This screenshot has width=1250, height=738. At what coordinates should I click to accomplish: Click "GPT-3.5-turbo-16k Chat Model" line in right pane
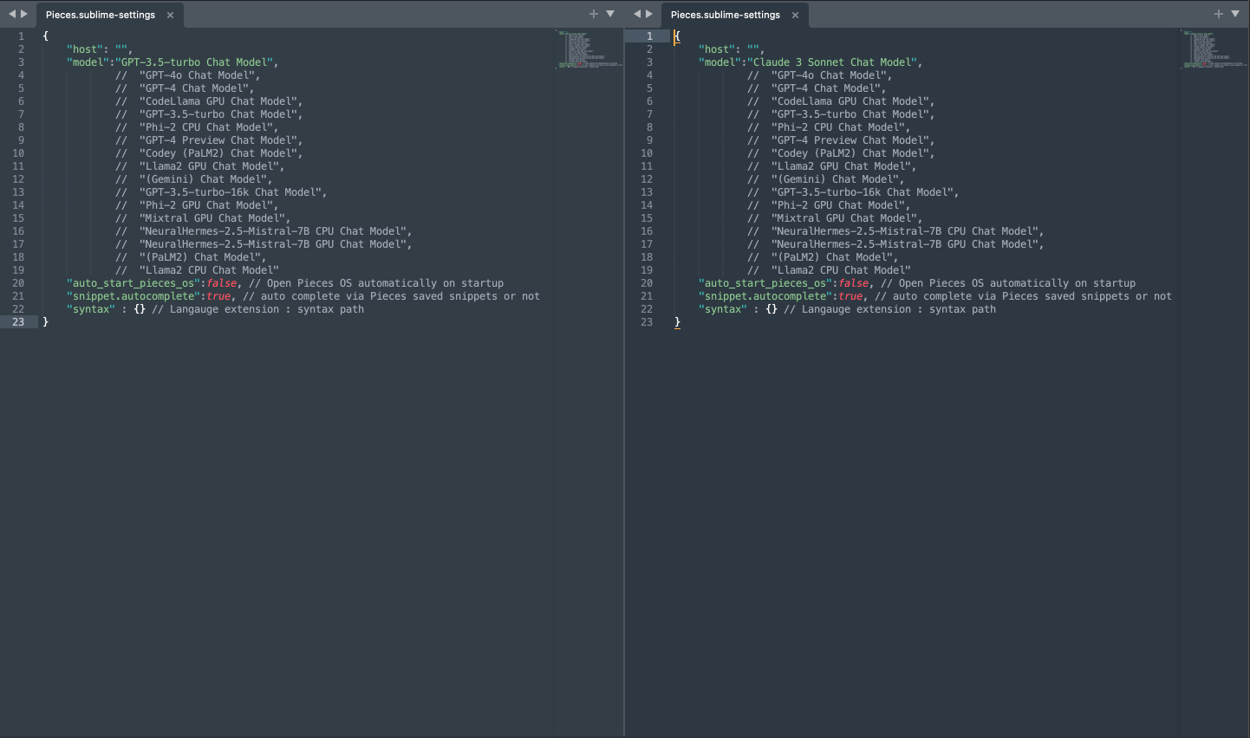point(853,192)
